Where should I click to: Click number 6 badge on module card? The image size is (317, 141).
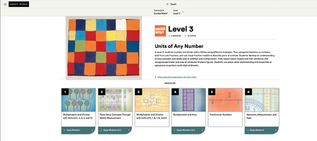(248, 92)
